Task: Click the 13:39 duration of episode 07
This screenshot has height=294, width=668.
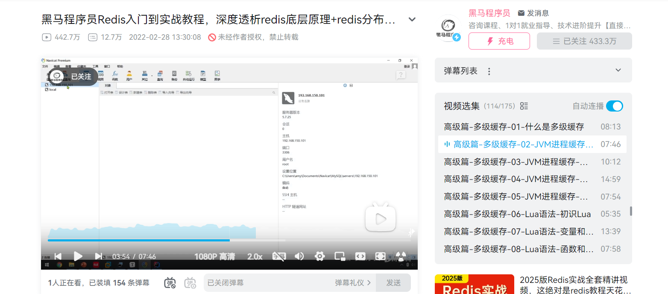Action: (610, 232)
